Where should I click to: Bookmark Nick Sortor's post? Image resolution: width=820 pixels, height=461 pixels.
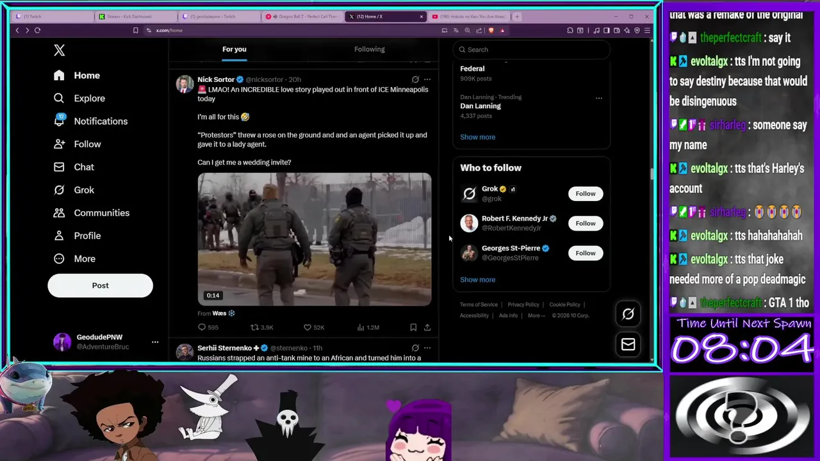coord(413,327)
